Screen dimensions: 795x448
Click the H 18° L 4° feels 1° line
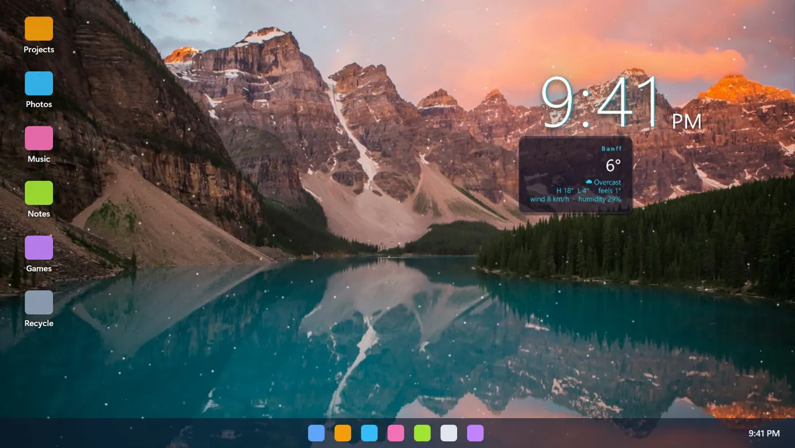pyautogui.click(x=589, y=190)
